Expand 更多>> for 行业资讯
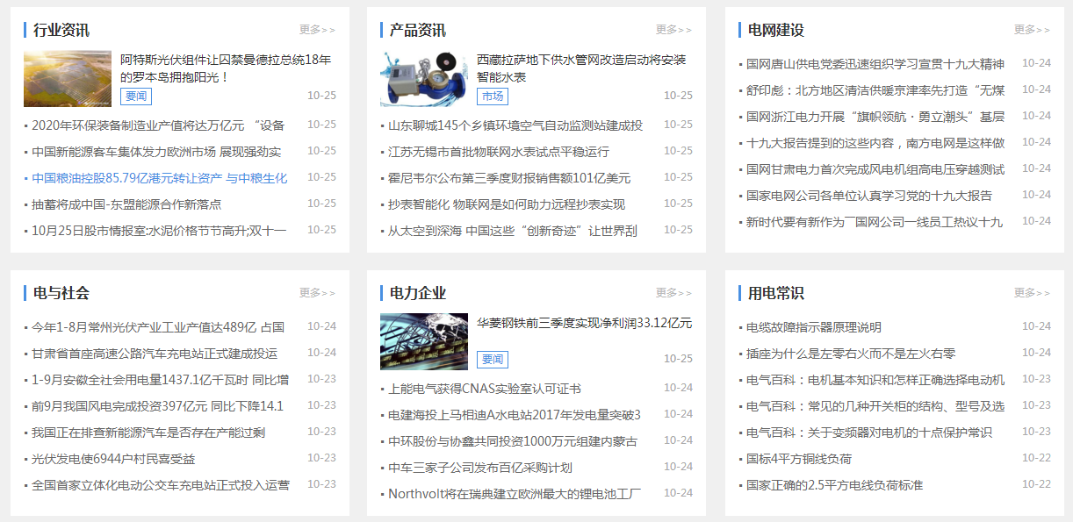Image resolution: width=1073 pixels, height=522 pixels. point(317,30)
